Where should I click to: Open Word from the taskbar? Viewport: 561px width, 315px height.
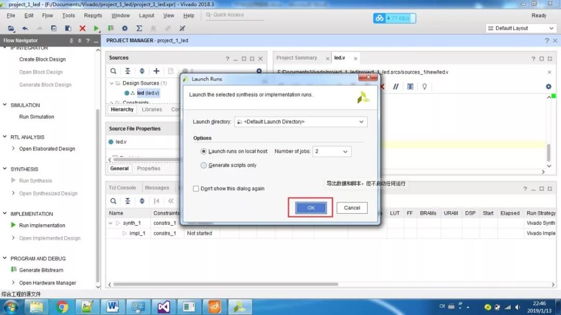113,307
